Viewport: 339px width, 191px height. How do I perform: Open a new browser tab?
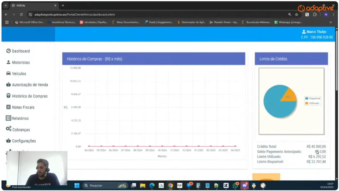click(x=63, y=5)
